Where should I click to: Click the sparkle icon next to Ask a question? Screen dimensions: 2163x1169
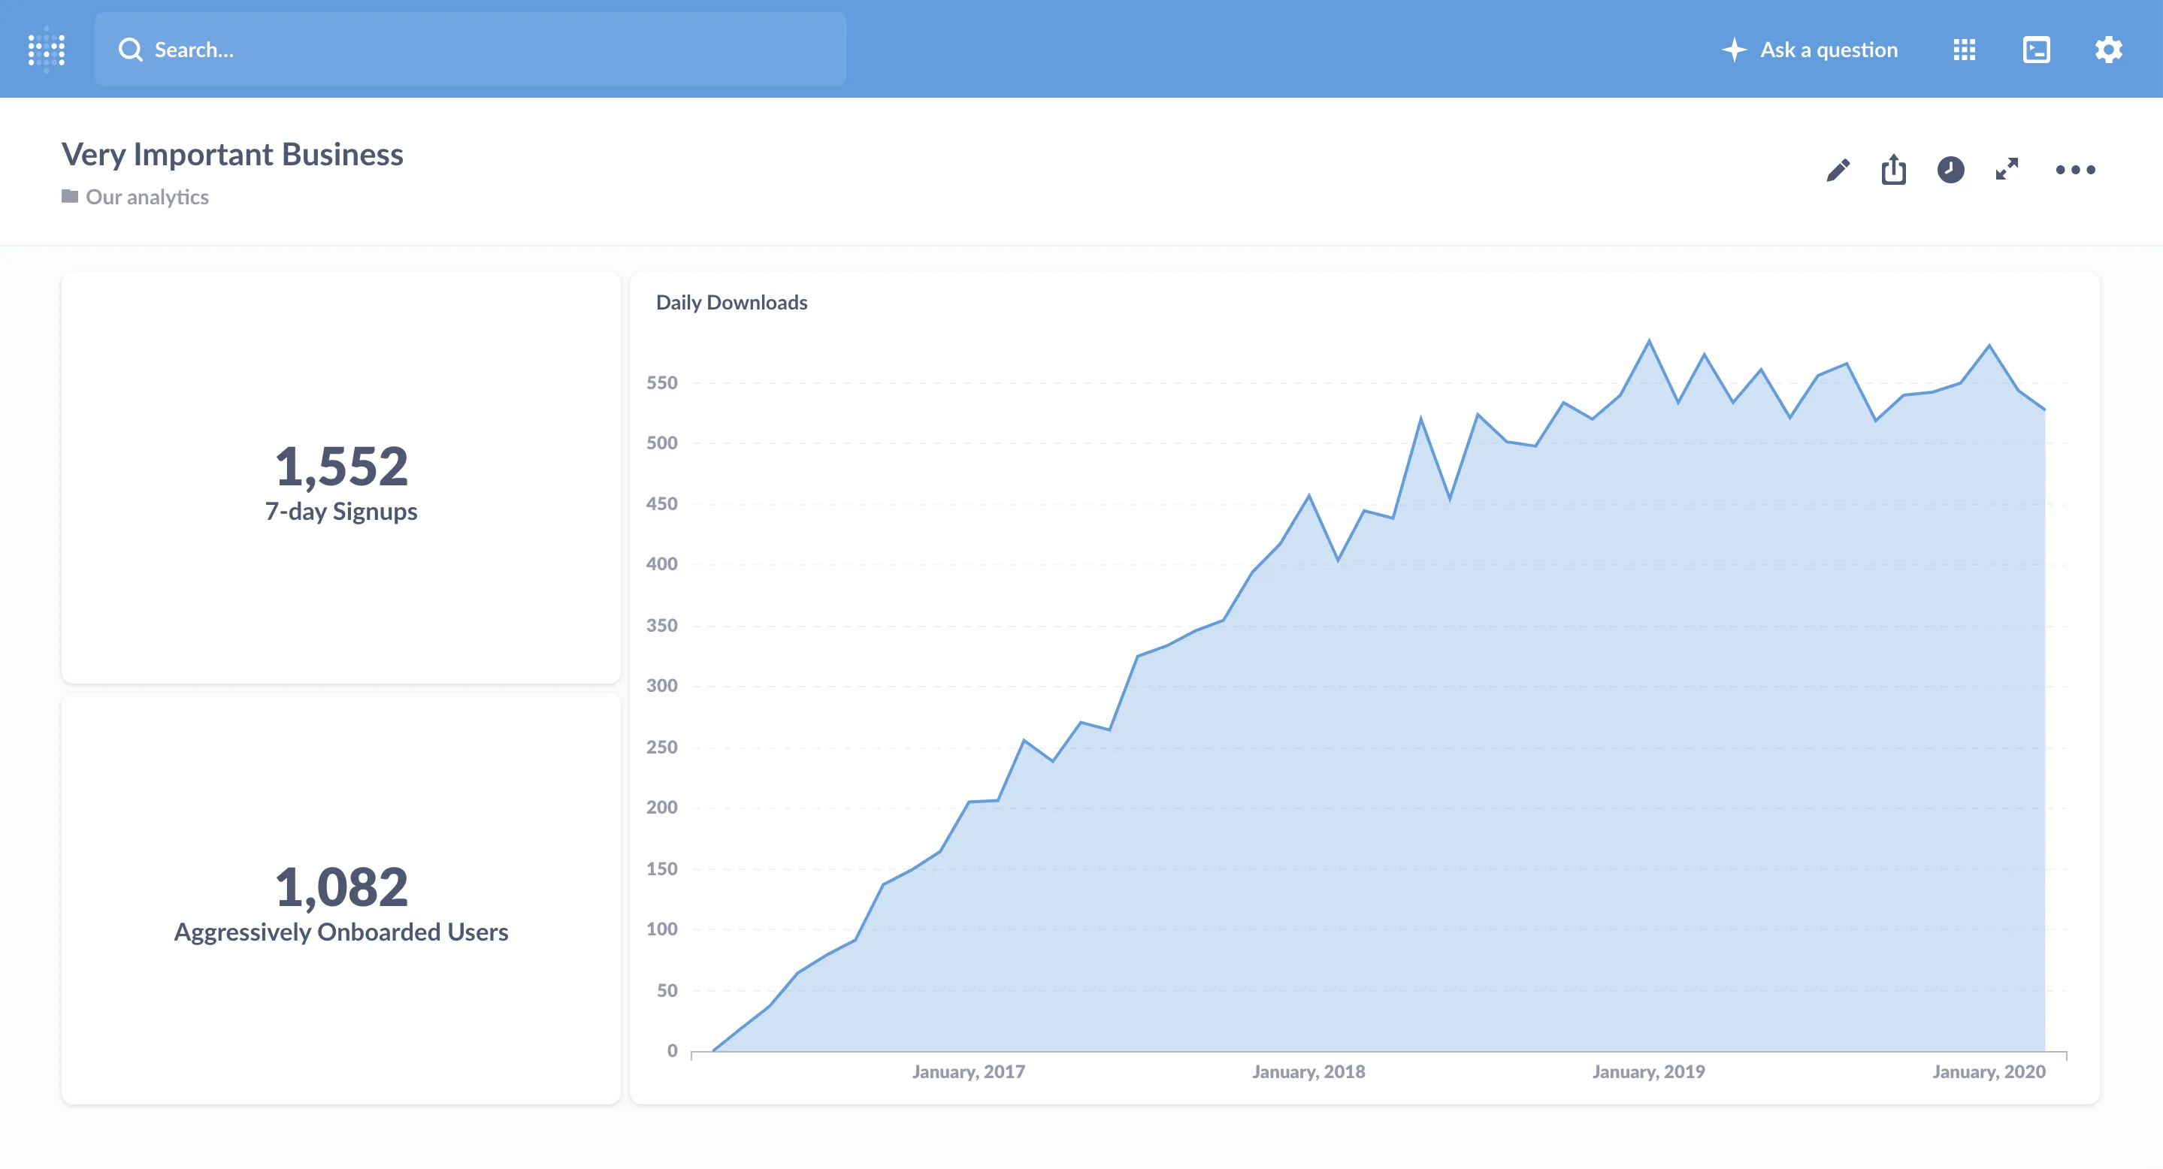(x=1734, y=50)
